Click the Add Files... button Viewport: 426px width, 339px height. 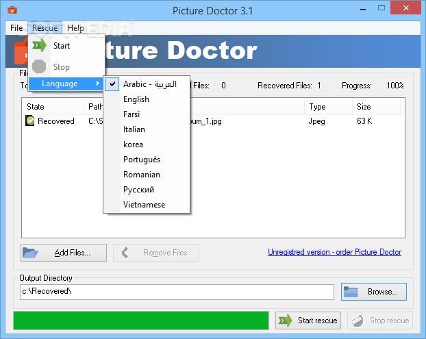pos(64,253)
